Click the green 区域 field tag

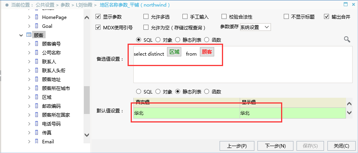click(x=174, y=52)
